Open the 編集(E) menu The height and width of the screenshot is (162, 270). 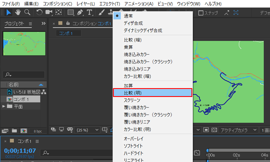click(31, 4)
